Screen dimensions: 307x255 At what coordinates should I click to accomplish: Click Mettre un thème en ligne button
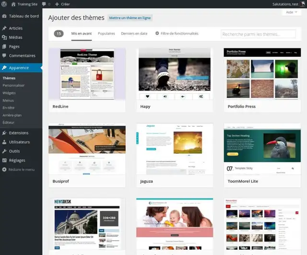coord(130,18)
